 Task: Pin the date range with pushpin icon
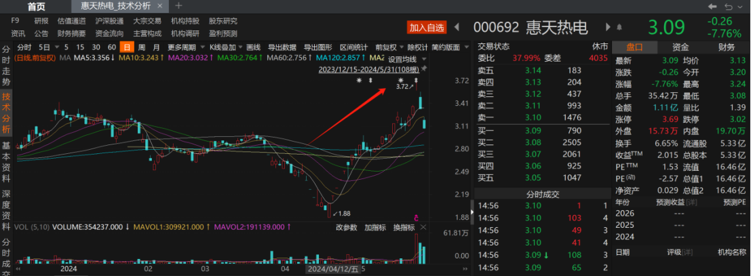(423, 69)
